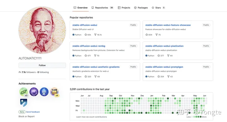Click the followers people icon
The height and width of the screenshot is (122, 227).
pos(20,72)
